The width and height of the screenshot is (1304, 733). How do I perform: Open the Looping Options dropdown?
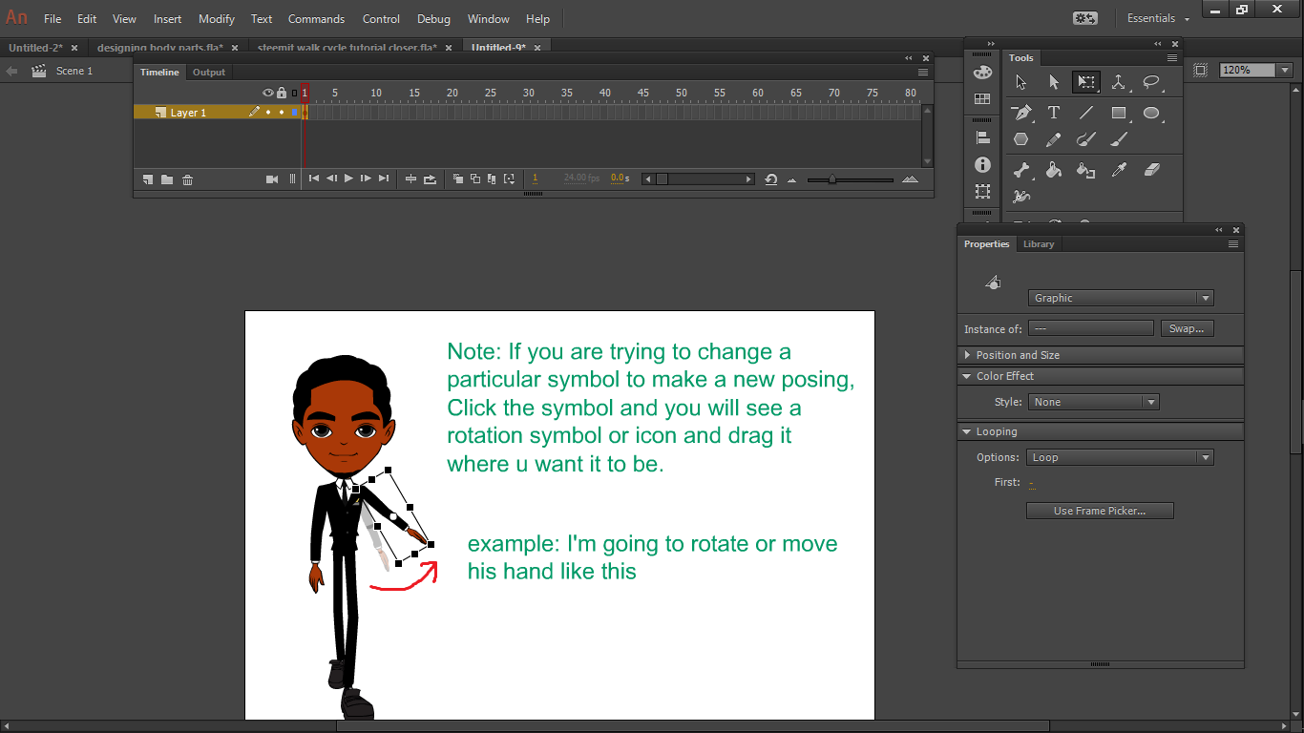coord(1120,457)
